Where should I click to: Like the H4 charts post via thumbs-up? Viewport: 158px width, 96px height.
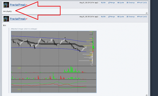147,13
